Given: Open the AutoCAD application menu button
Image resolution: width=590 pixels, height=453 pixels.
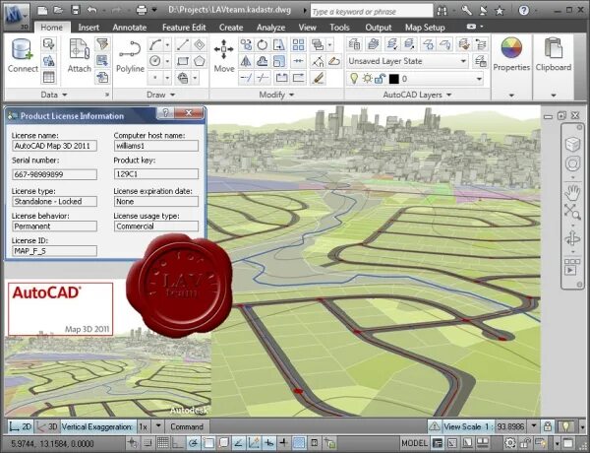Looking at the screenshot, I should point(17,17).
